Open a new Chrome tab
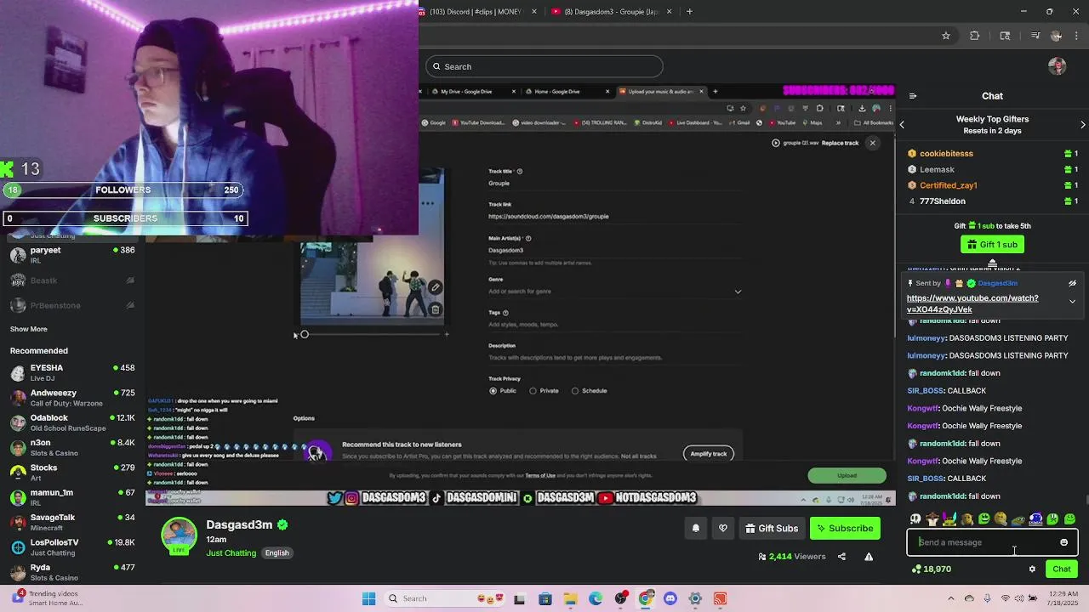 [x=689, y=12]
